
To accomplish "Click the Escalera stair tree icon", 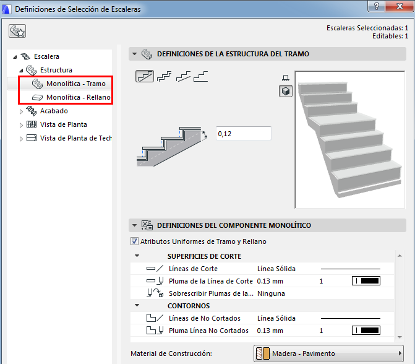I will (x=25, y=56).
